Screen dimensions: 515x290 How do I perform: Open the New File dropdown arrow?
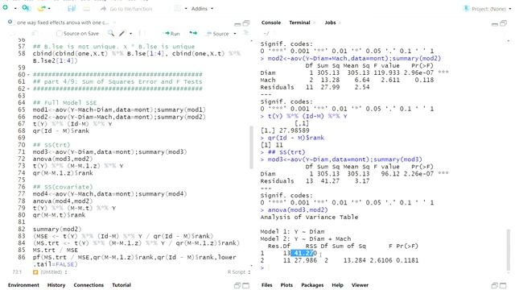click(15, 8)
